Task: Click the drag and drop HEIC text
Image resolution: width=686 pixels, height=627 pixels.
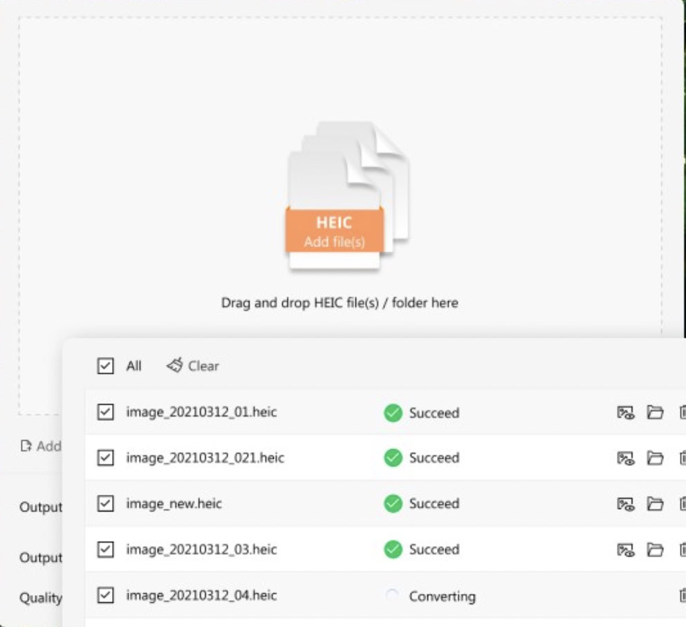Action: coord(340,302)
